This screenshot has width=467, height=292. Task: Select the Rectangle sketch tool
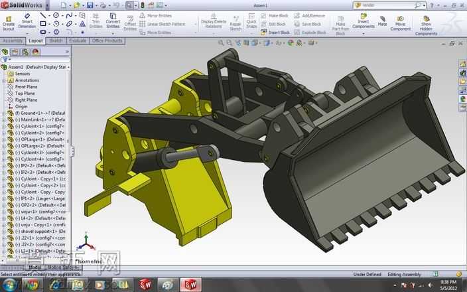43,23
